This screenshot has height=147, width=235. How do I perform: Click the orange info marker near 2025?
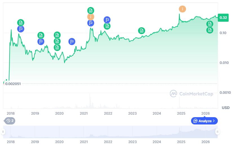[182, 9]
